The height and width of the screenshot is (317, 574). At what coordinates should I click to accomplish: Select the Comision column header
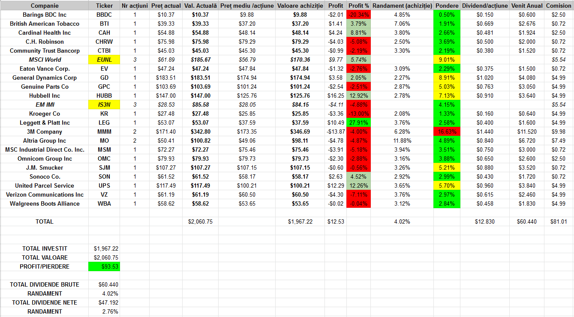pyautogui.click(x=559, y=6)
